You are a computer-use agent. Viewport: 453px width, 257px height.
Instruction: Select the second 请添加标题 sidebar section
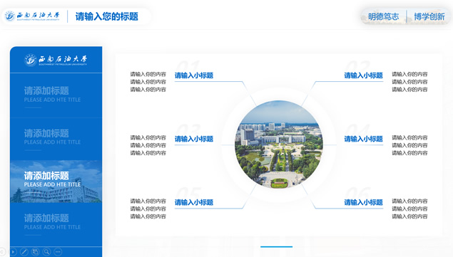coord(56,139)
